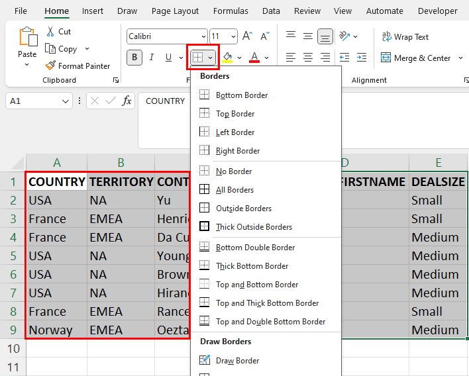The height and width of the screenshot is (376, 469).
Task: Toggle Italic formatting
Action: (x=152, y=57)
